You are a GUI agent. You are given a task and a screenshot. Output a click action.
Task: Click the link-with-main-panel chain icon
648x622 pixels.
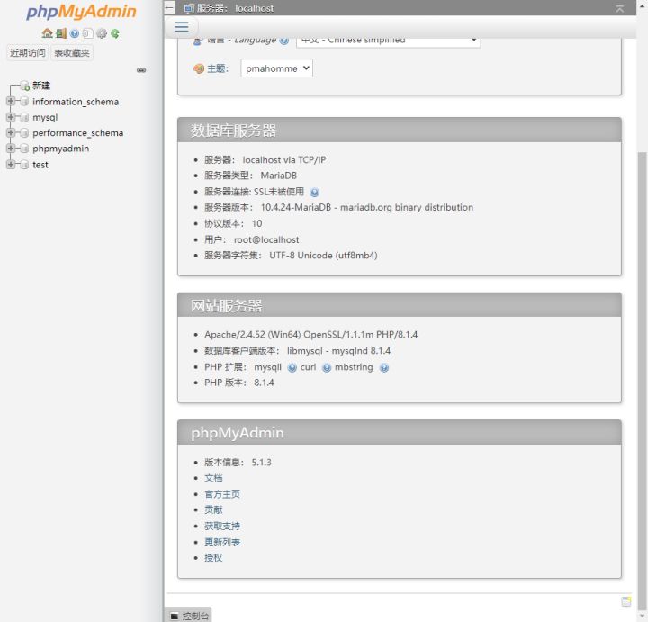pos(141,70)
